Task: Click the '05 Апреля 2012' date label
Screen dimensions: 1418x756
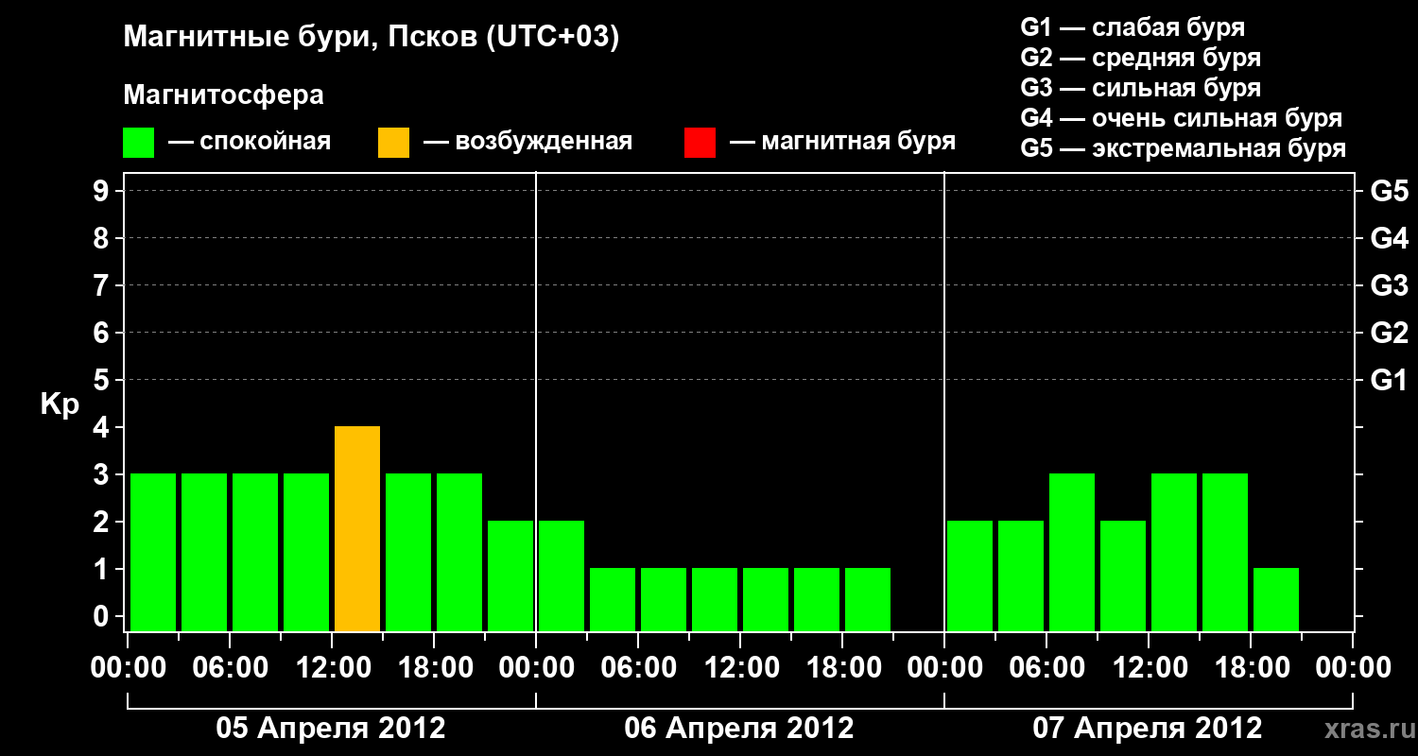Action: (x=331, y=728)
